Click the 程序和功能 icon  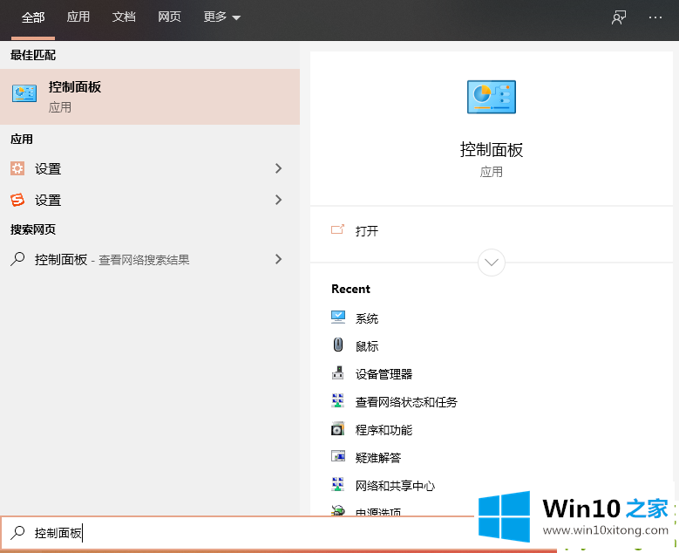tap(338, 428)
